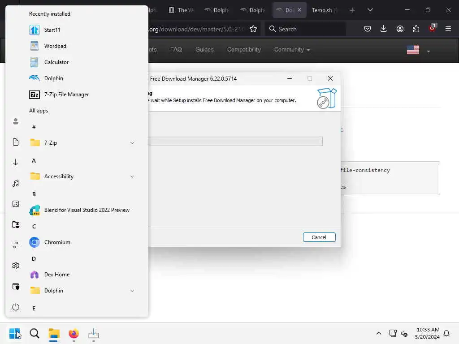Open File Explorer from taskbar
459x344 pixels.
54,333
